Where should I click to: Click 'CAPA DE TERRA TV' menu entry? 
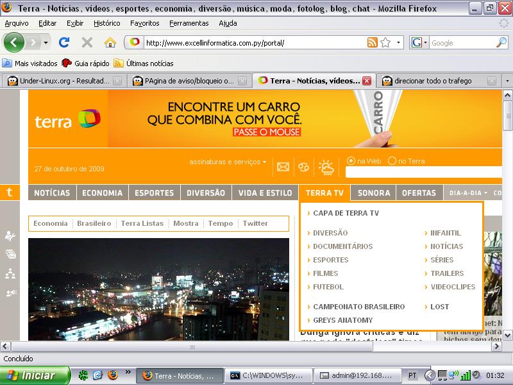[x=346, y=213]
